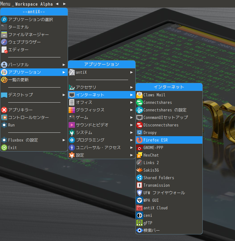Image resolution: width=235 pixels, height=241 pixels.
Task: Click the Connectshares の設定 gear icon
Action: point(139,110)
